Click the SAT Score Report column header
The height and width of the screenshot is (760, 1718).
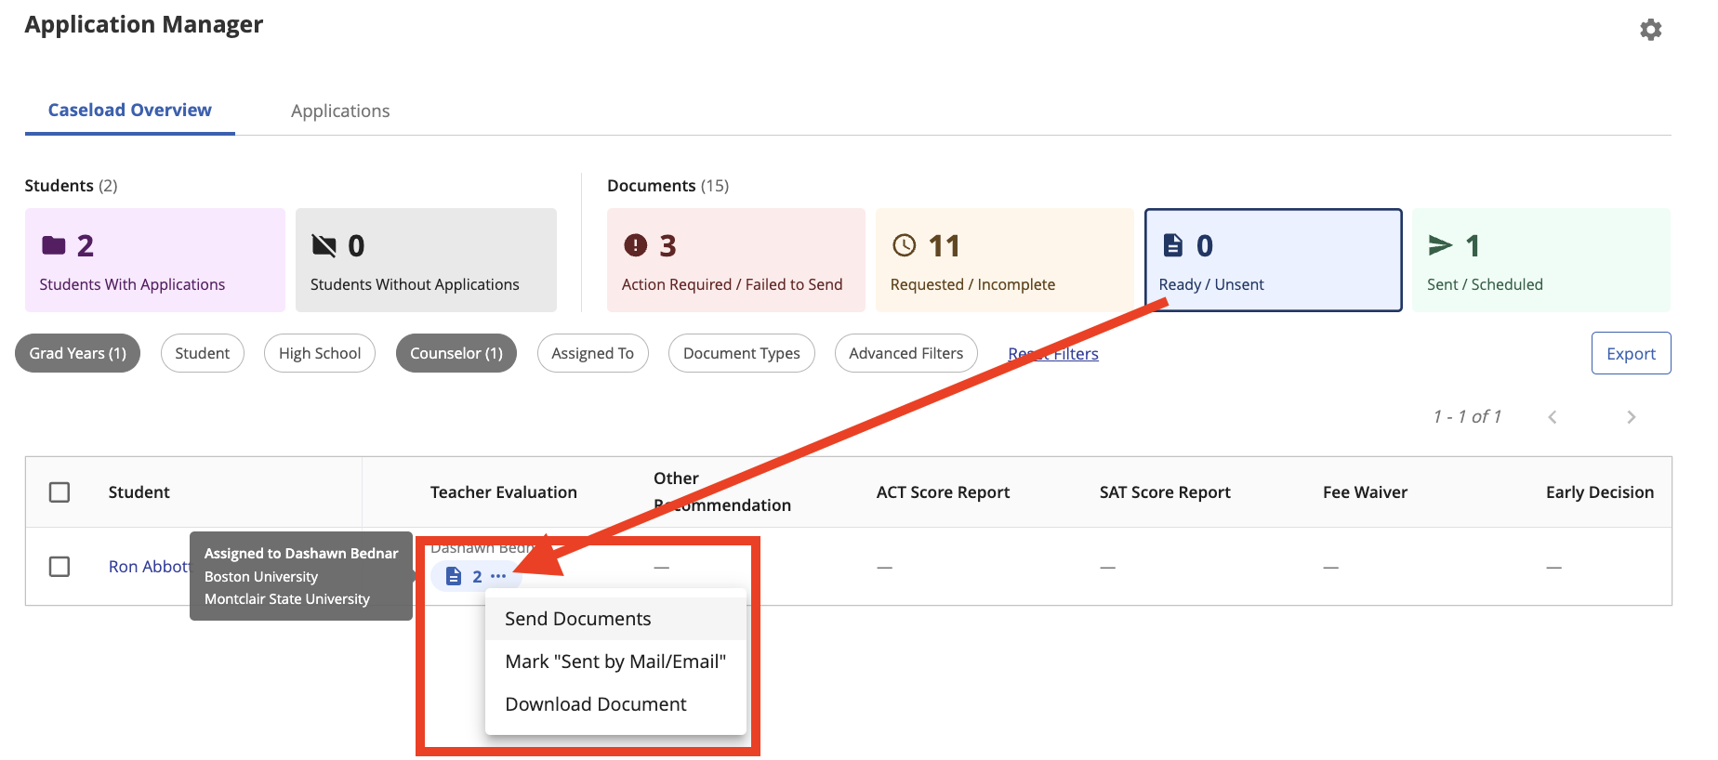[x=1165, y=492]
